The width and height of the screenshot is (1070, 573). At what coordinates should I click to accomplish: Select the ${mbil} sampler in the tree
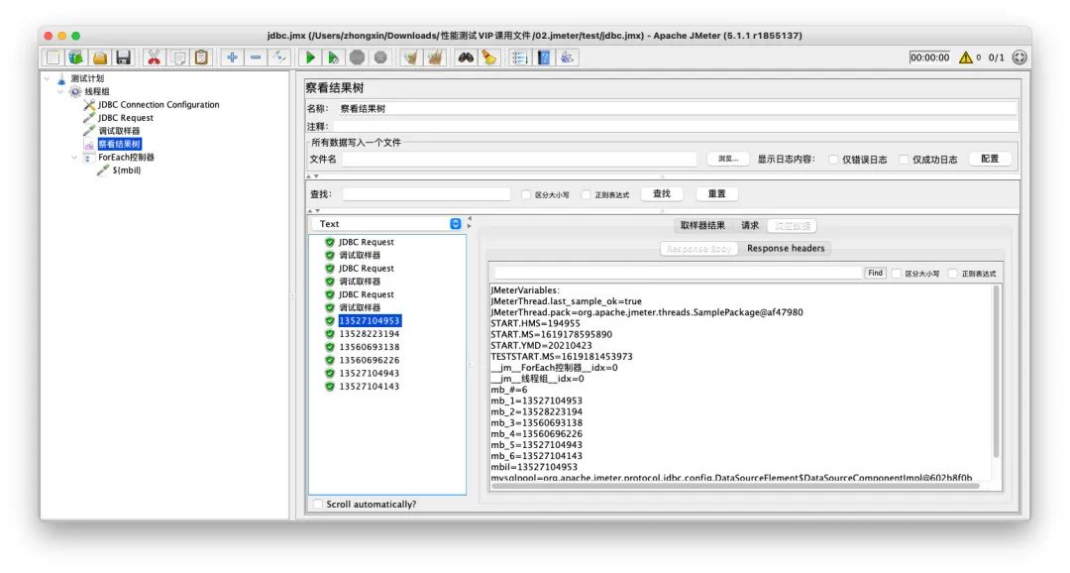point(126,171)
